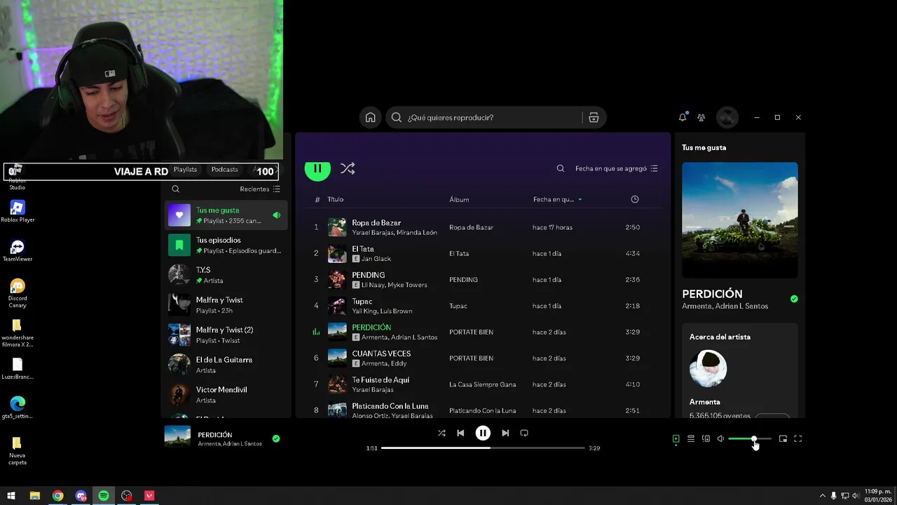This screenshot has height=505, width=897.
Task: Toggle Now Playing view panel
Action: coord(676,438)
